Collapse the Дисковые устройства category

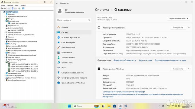click(4, 28)
